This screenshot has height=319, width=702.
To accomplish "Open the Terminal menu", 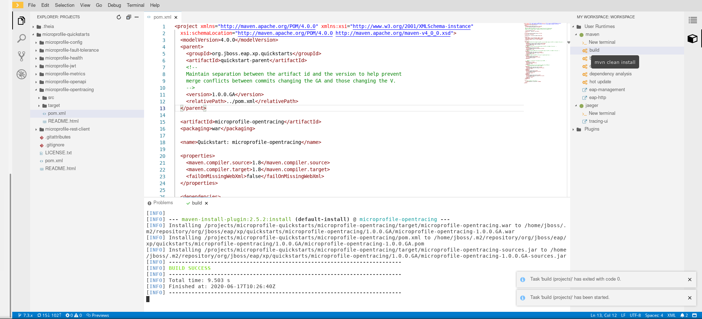I will click(x=135, y=5).
